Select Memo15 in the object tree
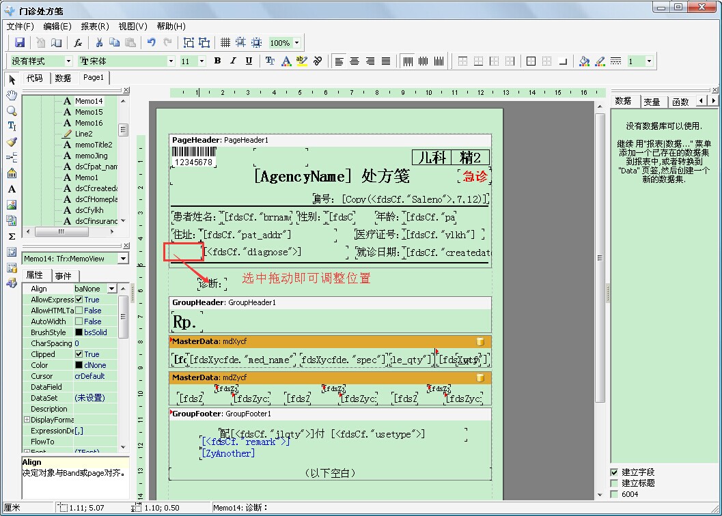 (89, 112)
